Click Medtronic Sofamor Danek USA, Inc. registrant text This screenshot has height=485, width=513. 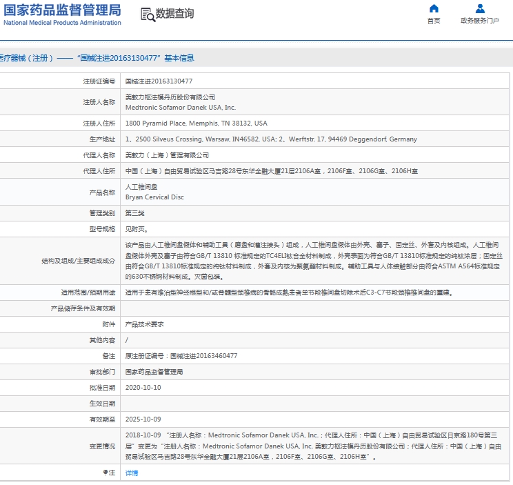click(181, 108)
